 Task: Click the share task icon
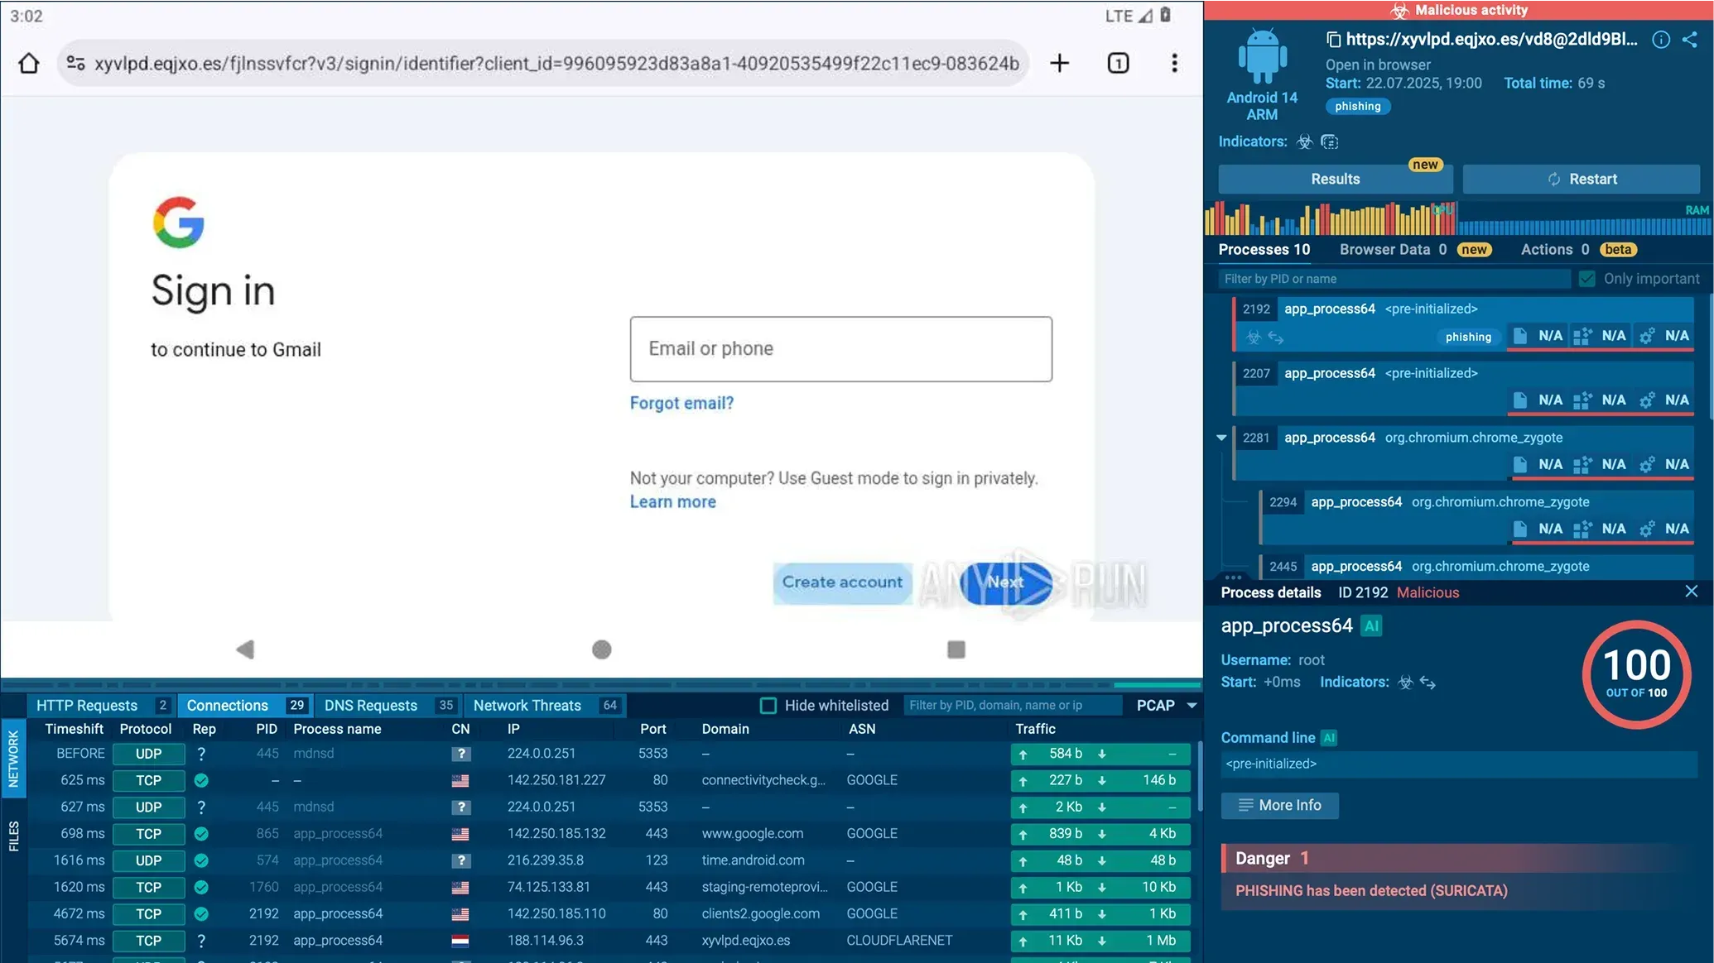click(1690, 39)
